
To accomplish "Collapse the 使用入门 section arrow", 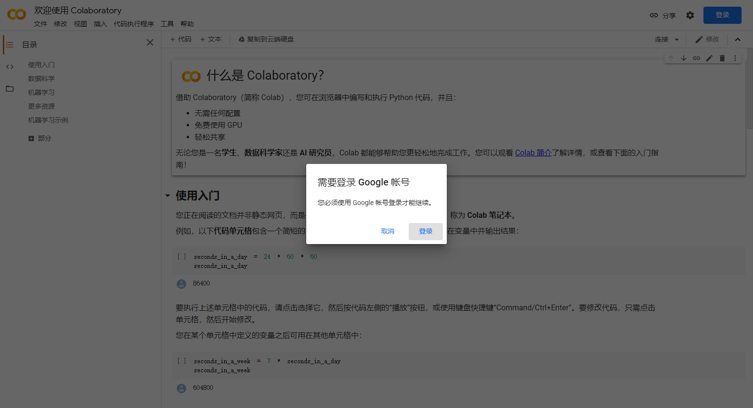I will pyautogui.click(x=168, y=195).
